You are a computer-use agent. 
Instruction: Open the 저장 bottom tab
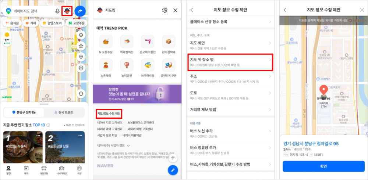click(79, 170)
